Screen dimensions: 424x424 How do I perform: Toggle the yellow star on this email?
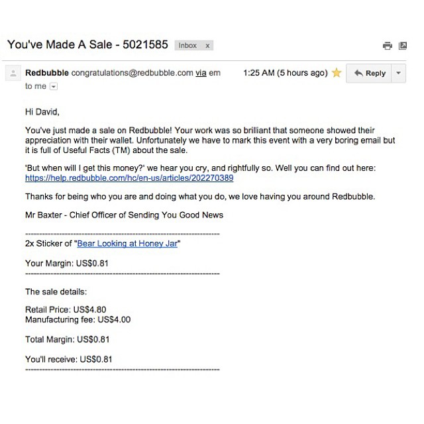(337, 73)
